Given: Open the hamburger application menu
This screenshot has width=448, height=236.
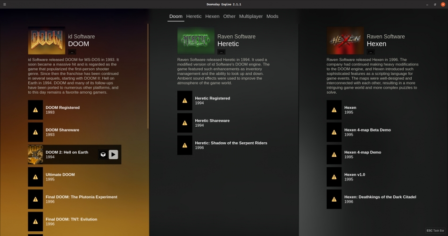Looking at the screenshot, I should pos(5,4).
